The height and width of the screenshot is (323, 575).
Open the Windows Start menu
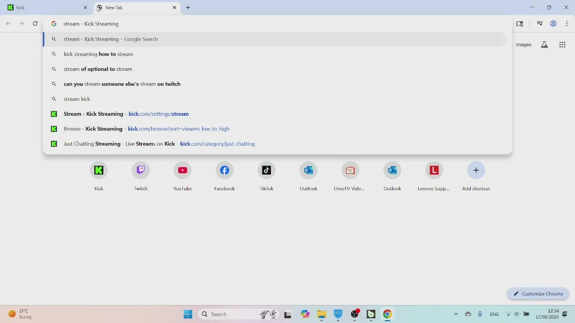tap(188, 314)
